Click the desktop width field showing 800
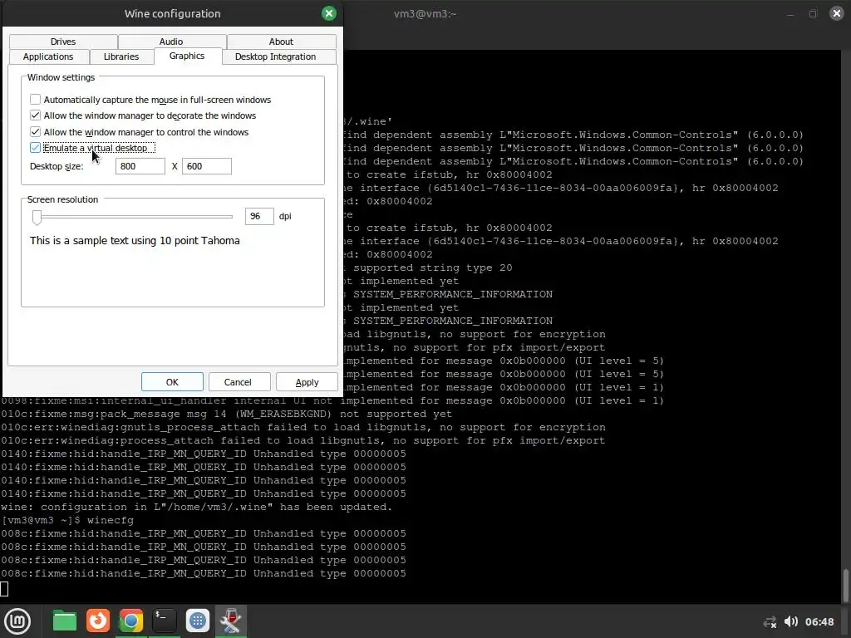 coord(140,166)
